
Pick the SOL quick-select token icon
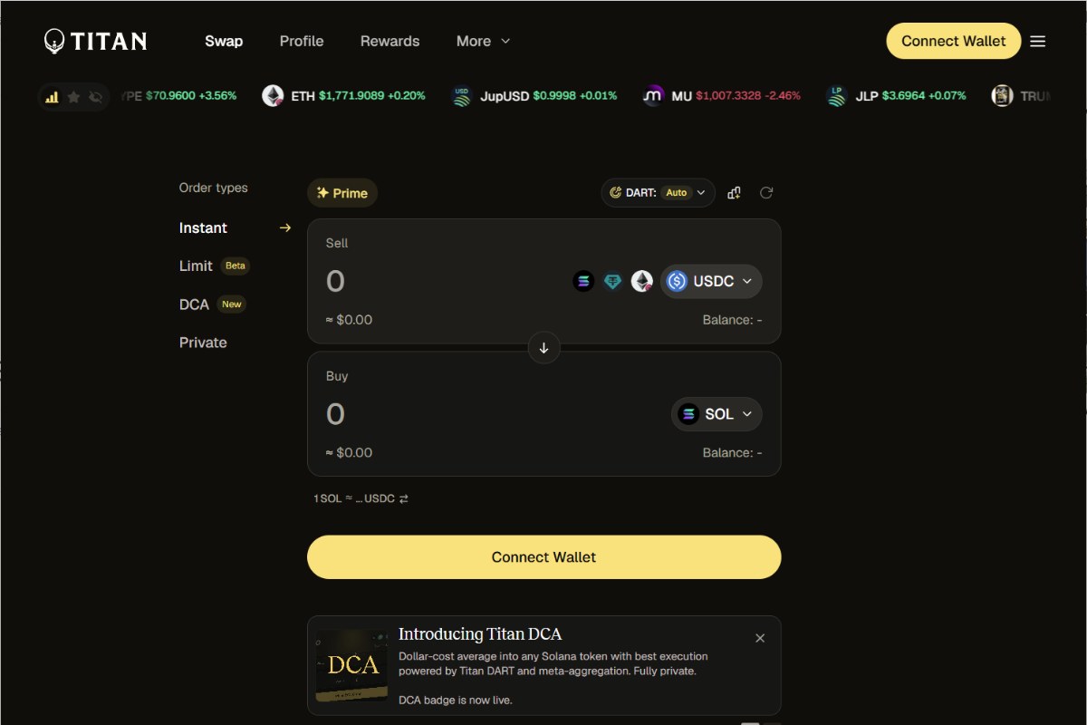coord(583,282)
